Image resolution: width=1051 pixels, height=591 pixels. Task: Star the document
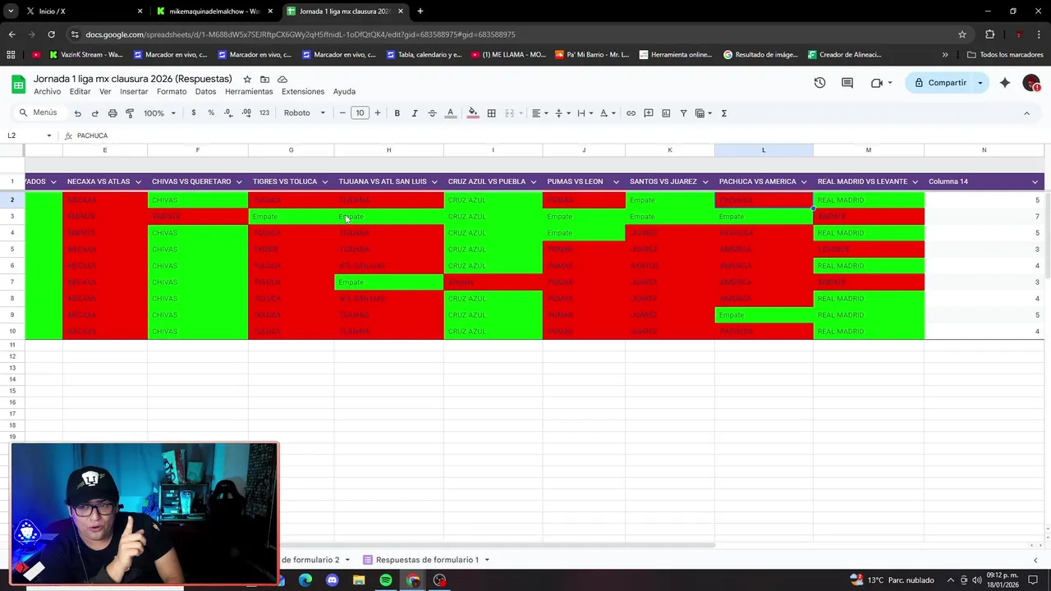pyautogui.click(x=246, y=80)
